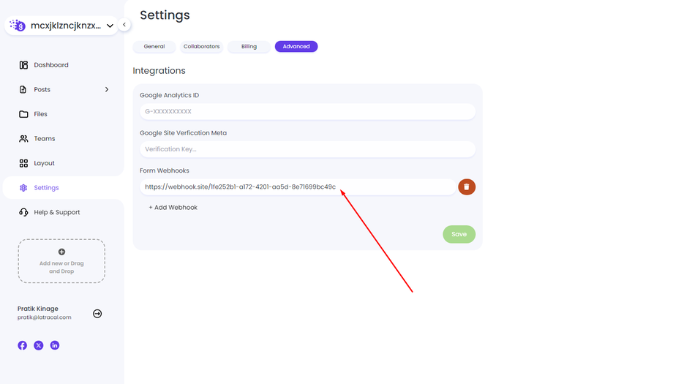673x384 pixels.
Task: Switch to the Collaborators tab
Action: pyautogui.click(x=201, y=46)
